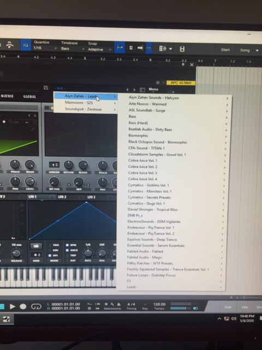The width and height of the screenshot is (262, 350).
Task: Click the save floppy icon beside preset name
Action: coord(46,87)
